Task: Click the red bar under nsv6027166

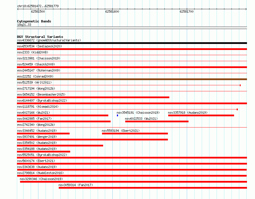Action: point(63,115)
